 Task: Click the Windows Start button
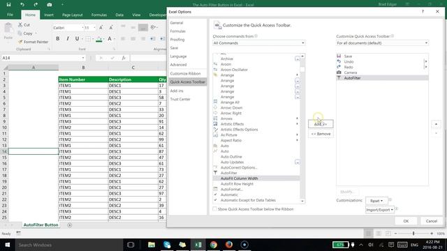pos(8,245)
